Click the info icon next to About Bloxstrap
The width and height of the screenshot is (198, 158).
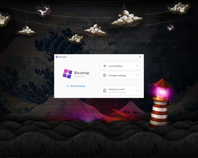[x=67, y=86]
